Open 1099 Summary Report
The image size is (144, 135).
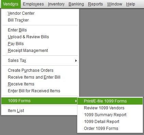110,115
